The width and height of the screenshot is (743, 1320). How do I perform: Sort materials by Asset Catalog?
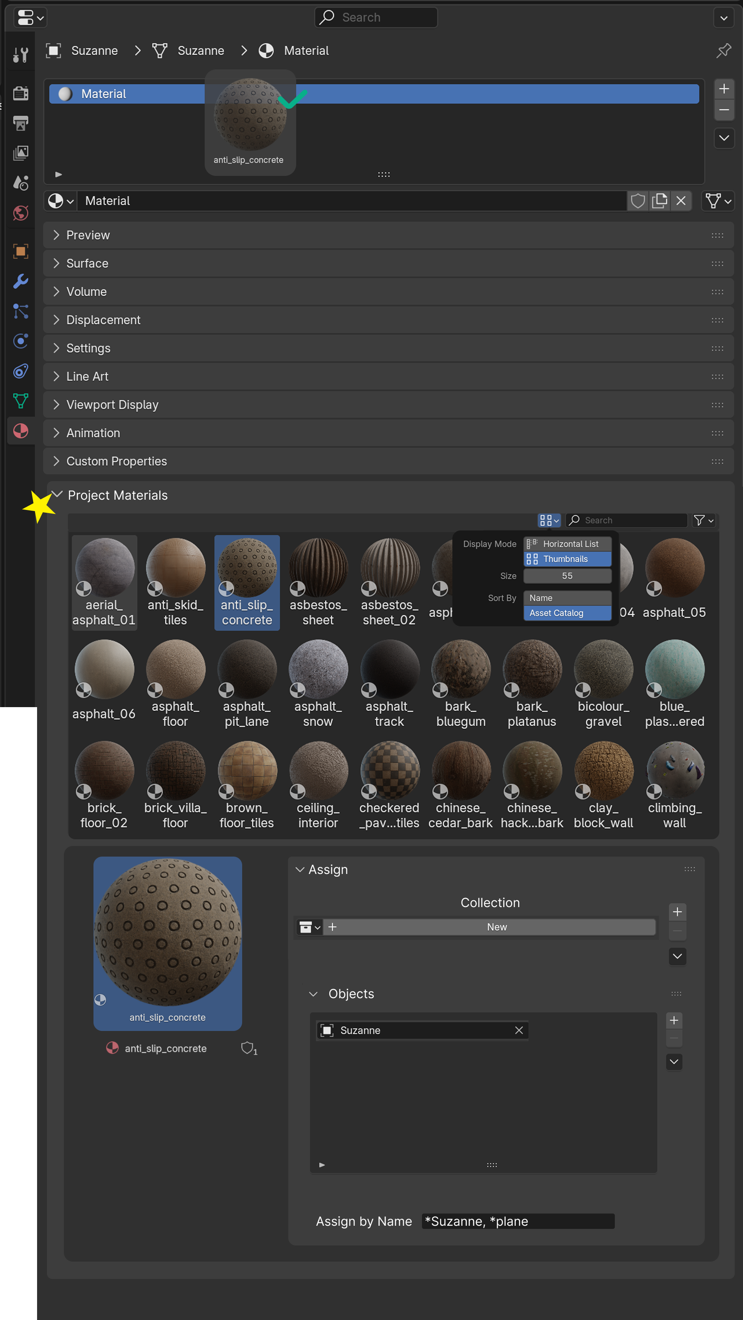[567, 613]
